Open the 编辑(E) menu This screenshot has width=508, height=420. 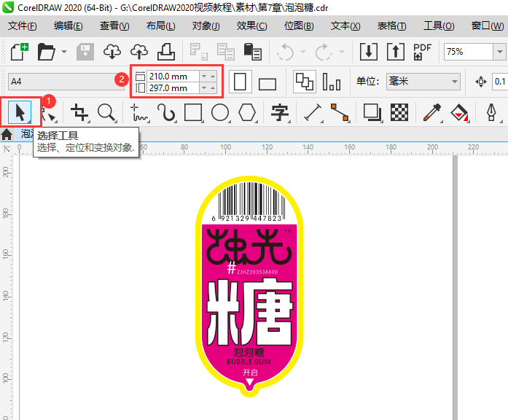68,26
